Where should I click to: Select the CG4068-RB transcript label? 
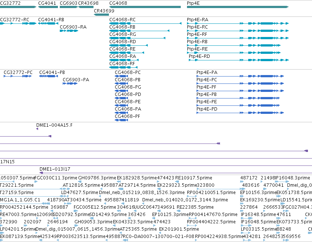click(122, 27)
